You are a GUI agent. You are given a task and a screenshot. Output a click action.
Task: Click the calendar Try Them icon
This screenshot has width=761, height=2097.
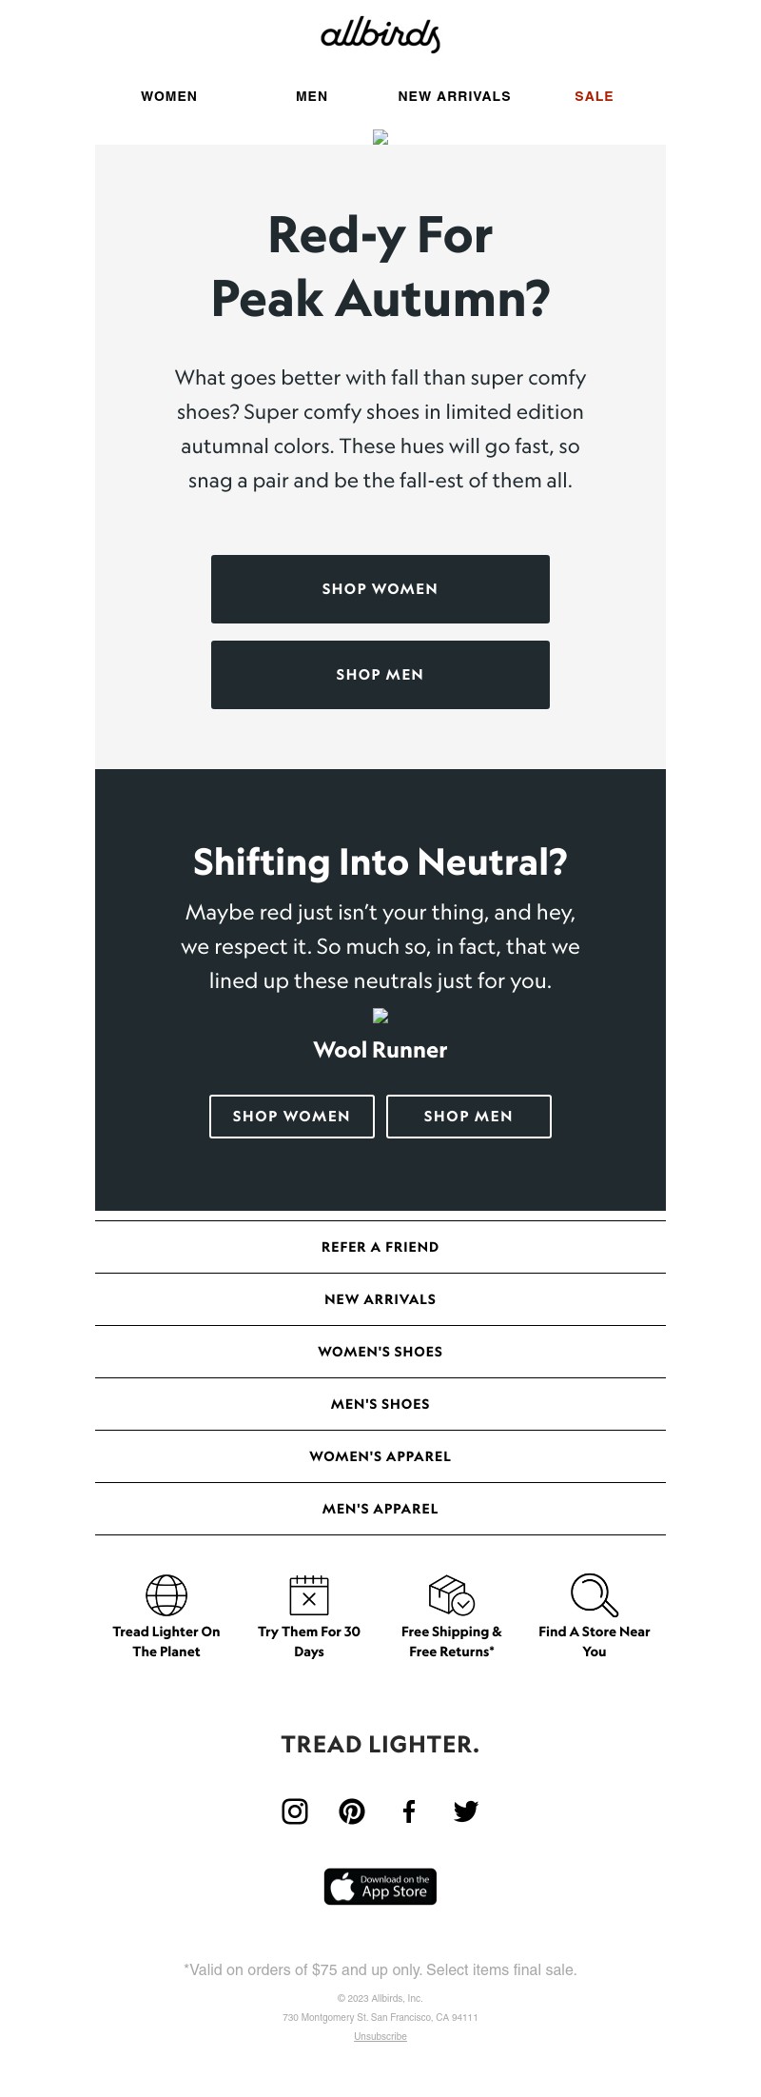pyautogui.click(x=309, y=1594)
